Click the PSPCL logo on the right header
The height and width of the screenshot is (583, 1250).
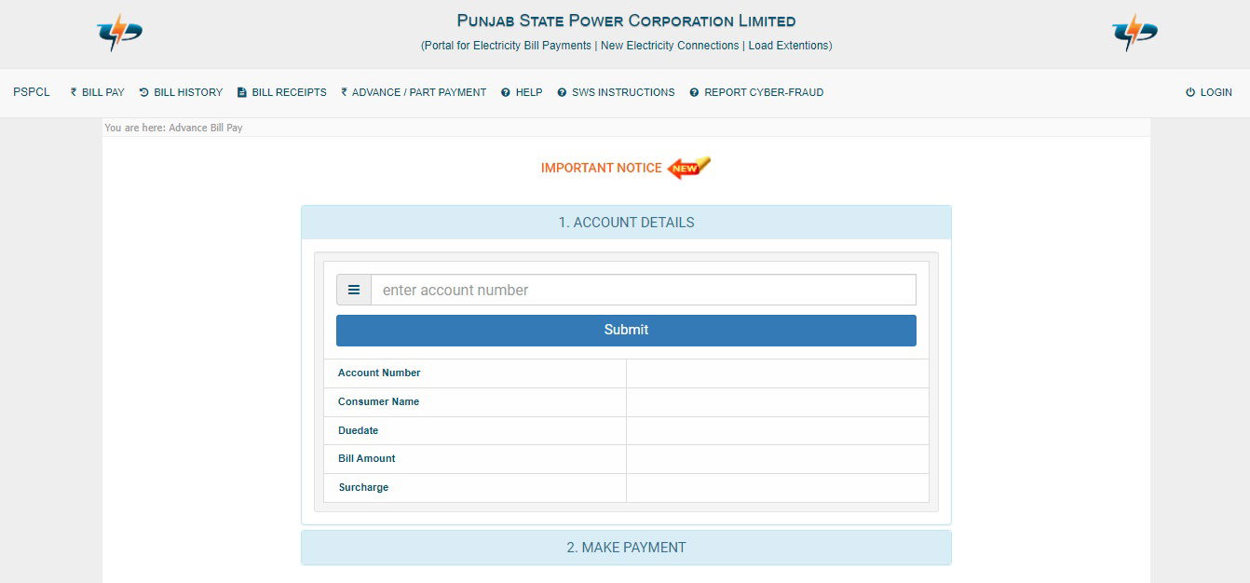tap(1133, 30)
